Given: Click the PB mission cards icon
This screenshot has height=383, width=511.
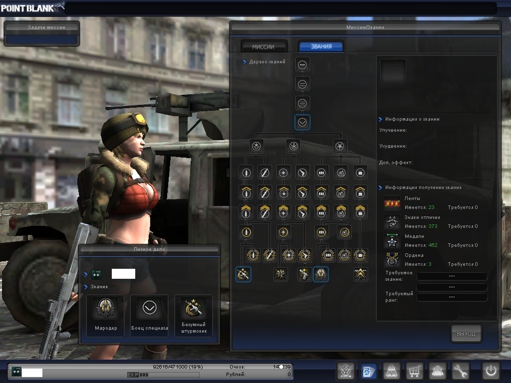Looking at the screenshot, I should tap(368, 372).
